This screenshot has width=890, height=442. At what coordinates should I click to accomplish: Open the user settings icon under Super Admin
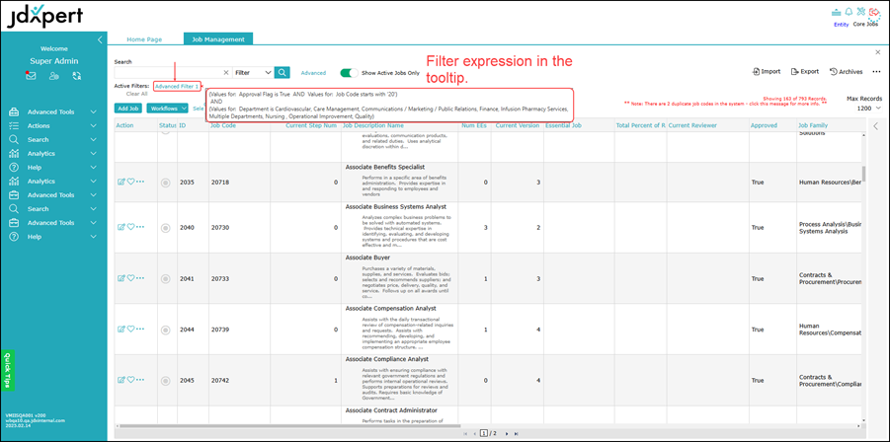pyautogui.click(x=54, y=75)
